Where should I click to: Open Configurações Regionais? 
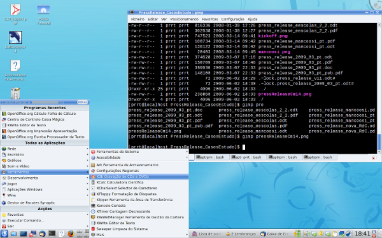(x=139, y=171)
